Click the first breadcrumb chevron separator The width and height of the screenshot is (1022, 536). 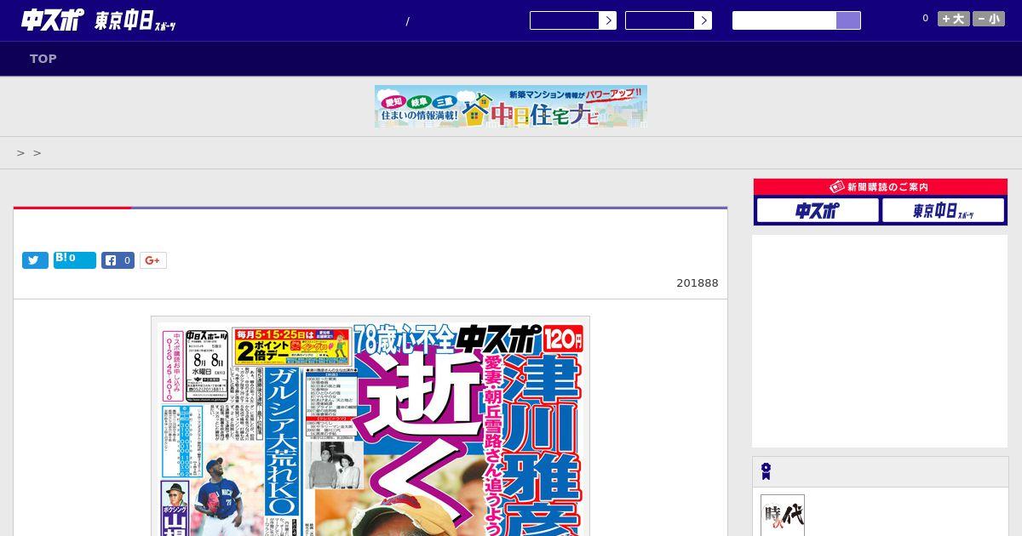[20, 153]
